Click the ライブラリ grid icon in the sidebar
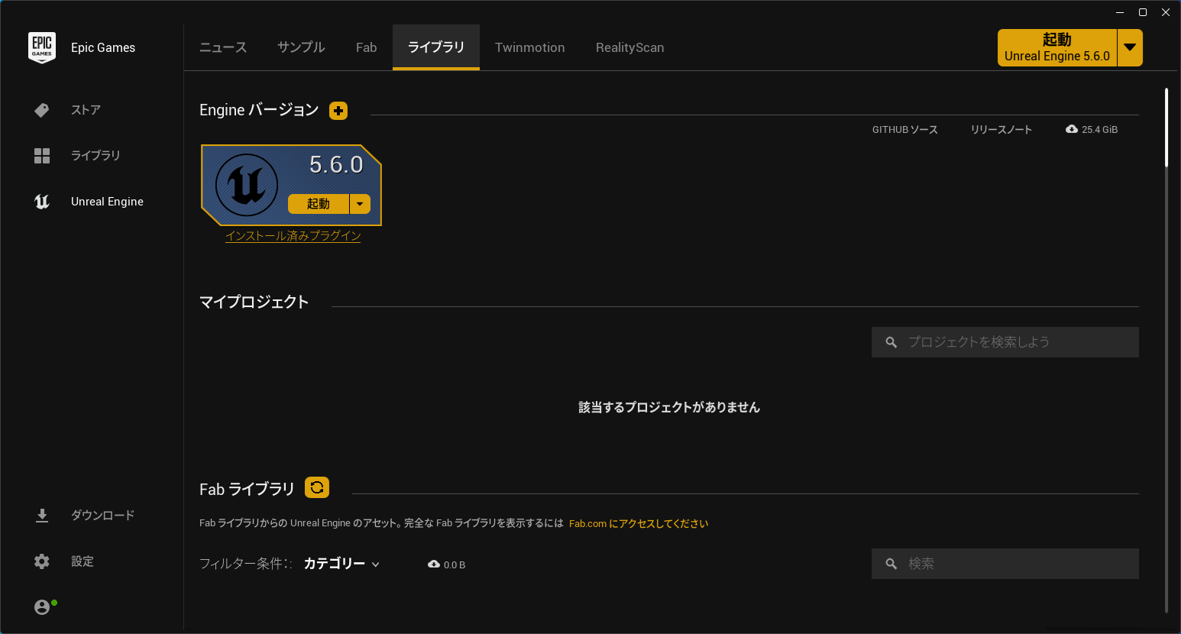The height and width of the screenshot is (634, 1181). [x=42, y=156]
